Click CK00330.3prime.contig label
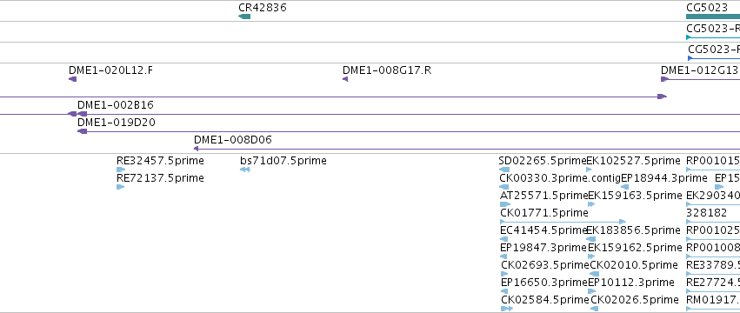 point(560,178)
